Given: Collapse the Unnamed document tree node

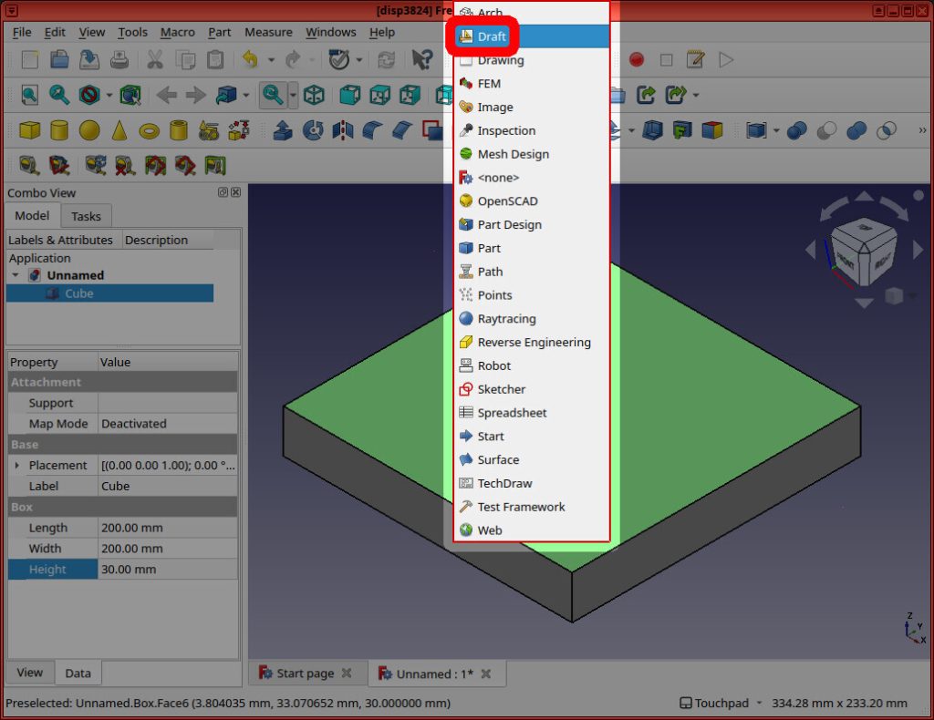Looking at the screenshot, I should pos(16,275).
